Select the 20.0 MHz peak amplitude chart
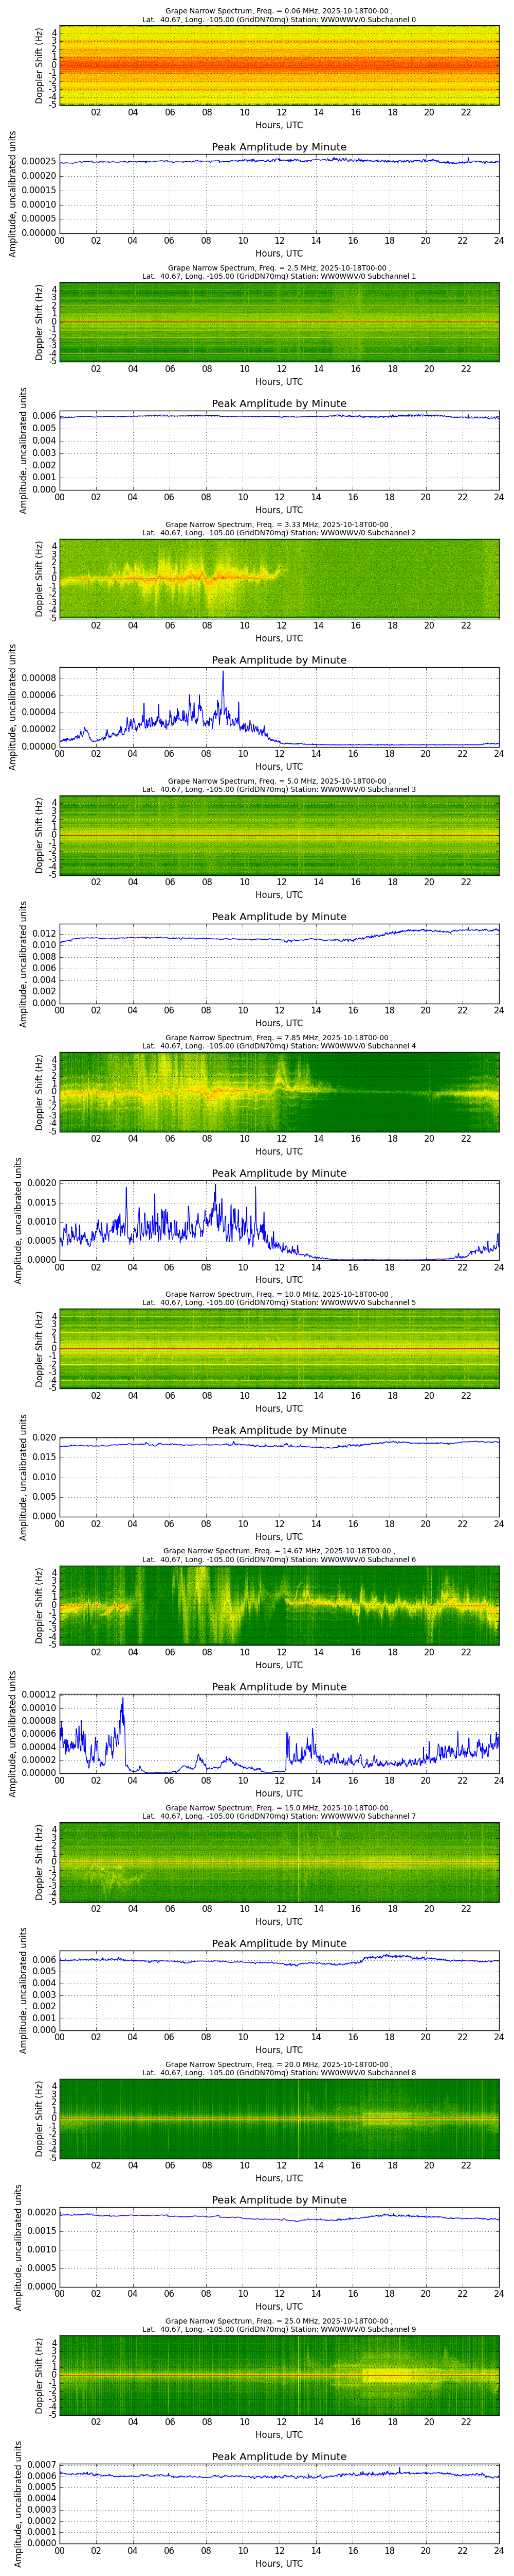 pyautogui.click(x=279, y=2247)
